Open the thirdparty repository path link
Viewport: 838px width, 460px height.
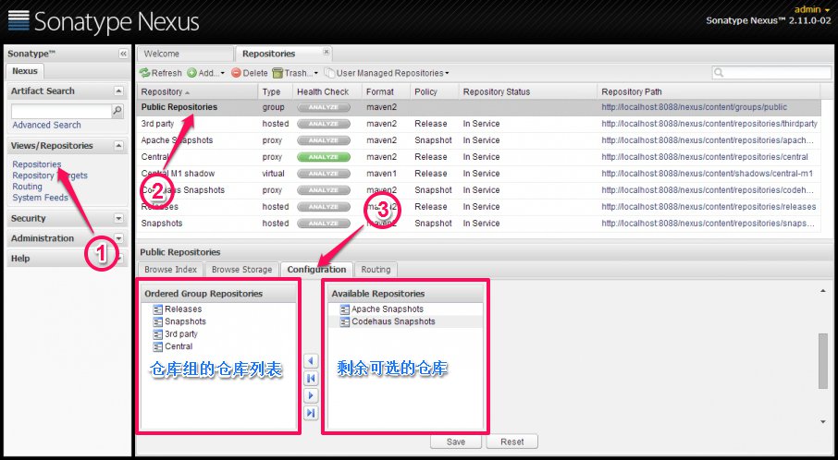709,124
